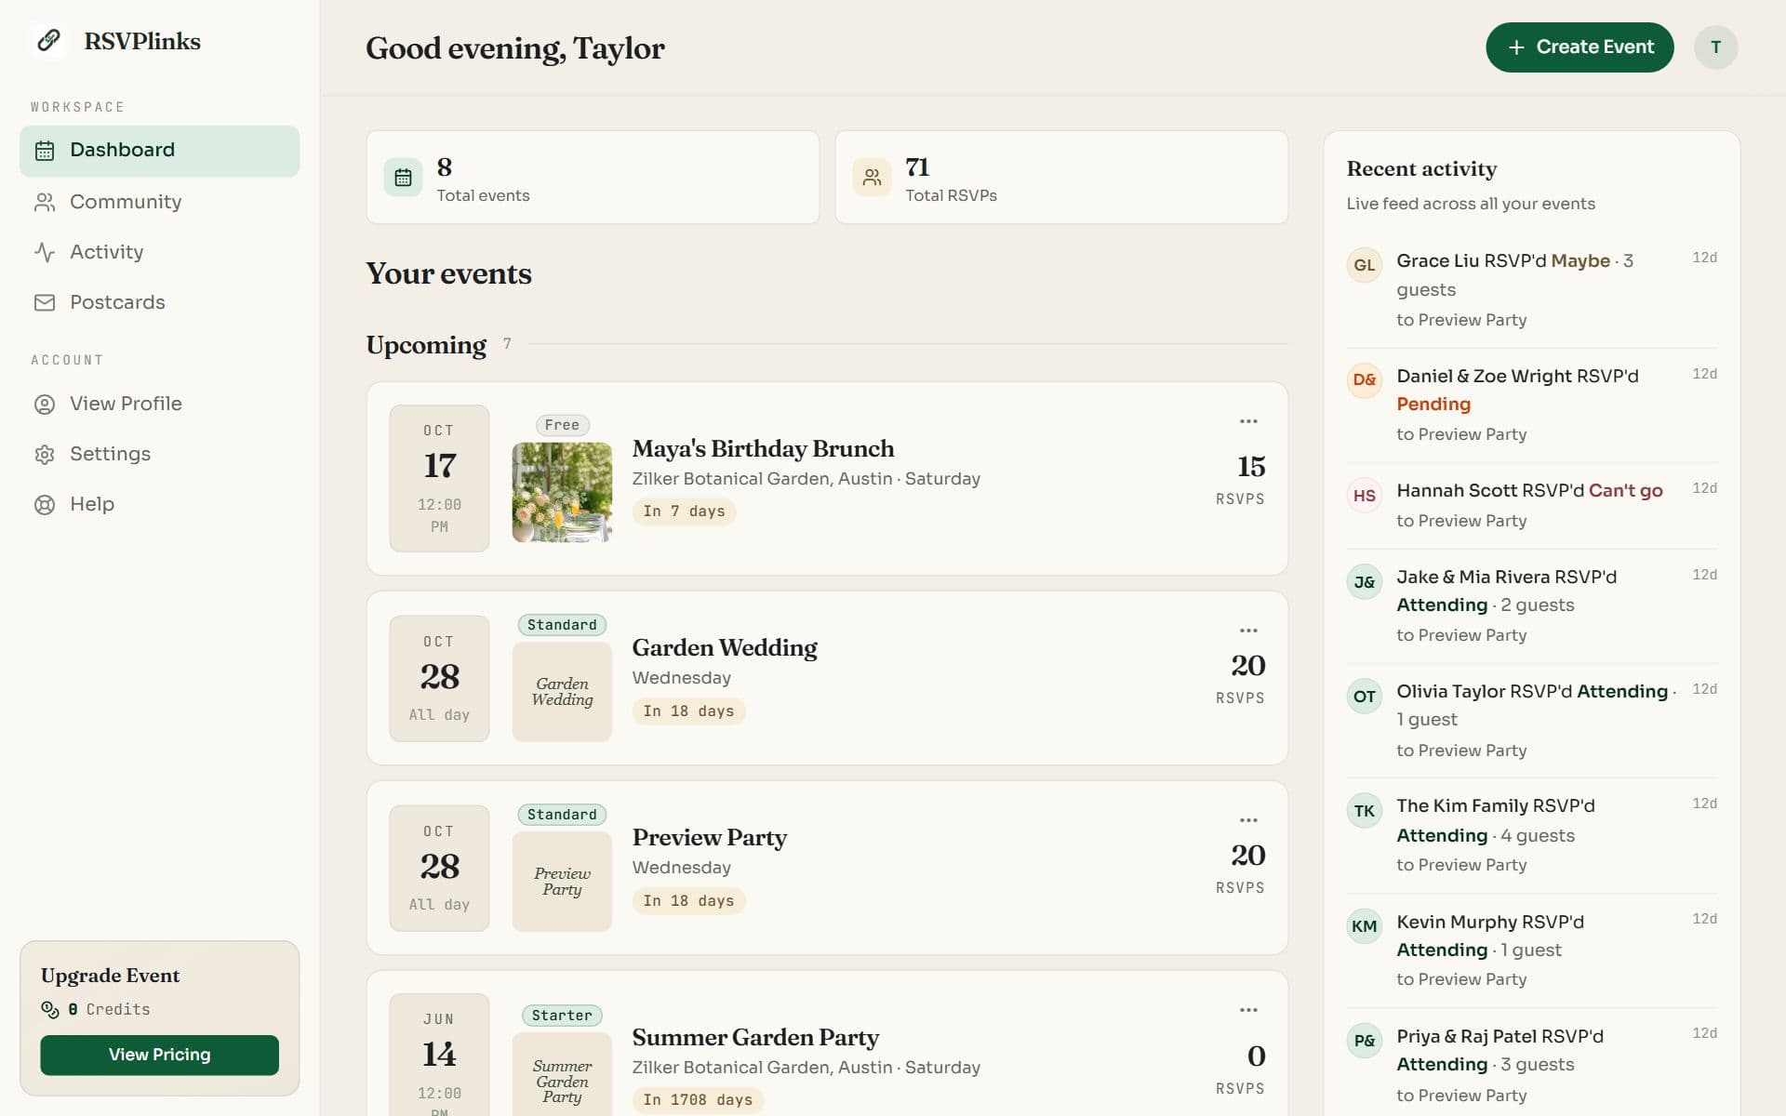Click Grace Liu's GL avatar
The image size is (1786, 1116).
tap(1364, 265)
